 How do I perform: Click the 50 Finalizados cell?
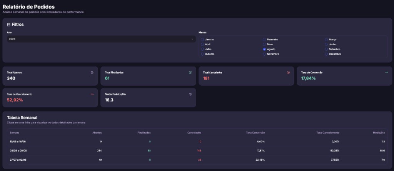click(149, 150)
